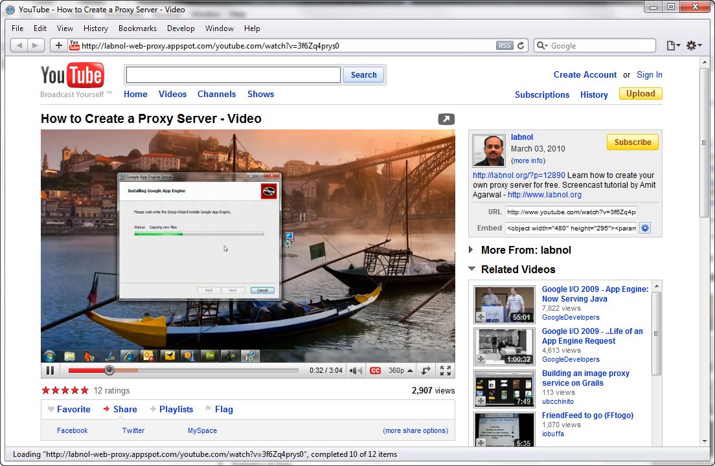Click the video URL field
Viewport: 715px width, 466px height.
click(571, 212)
